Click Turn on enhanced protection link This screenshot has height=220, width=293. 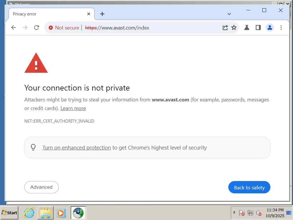[x=76, y=148]
